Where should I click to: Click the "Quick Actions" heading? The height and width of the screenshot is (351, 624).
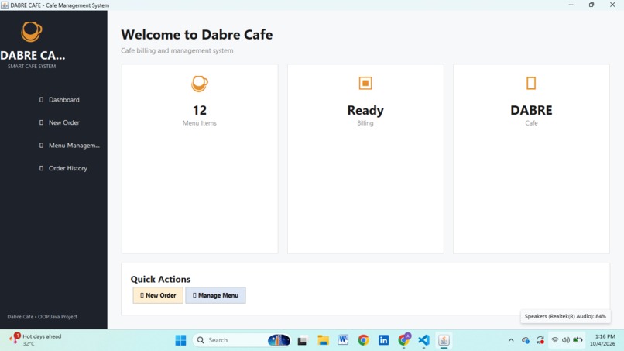[x=160, y=279]
